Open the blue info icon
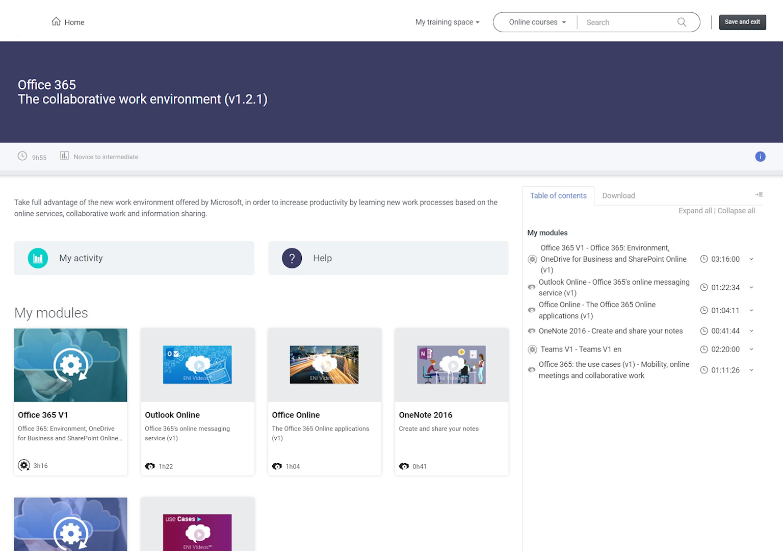 tap(760, 157)
